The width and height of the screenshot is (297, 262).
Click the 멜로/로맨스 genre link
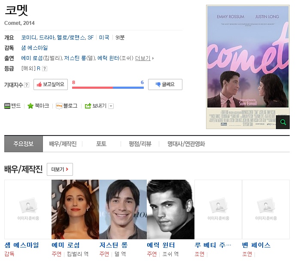pos(71,37)
